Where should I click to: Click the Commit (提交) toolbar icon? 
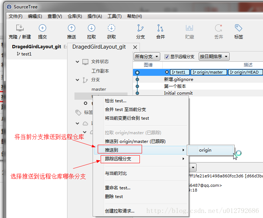pyautogui.click(x=43, y=28)
